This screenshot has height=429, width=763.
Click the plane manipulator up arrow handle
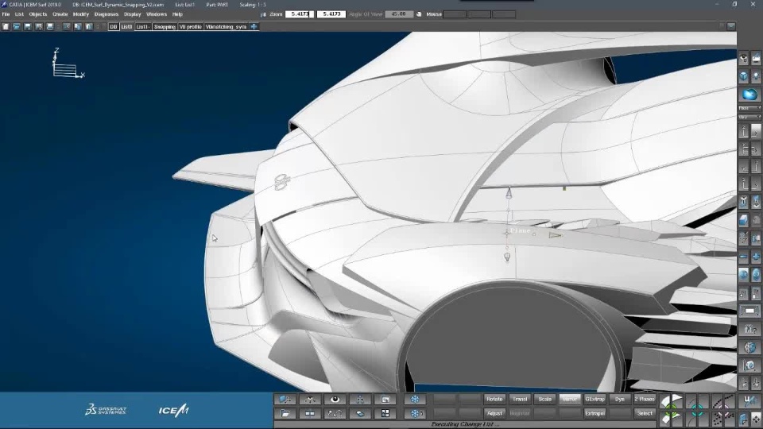(509, 192)
